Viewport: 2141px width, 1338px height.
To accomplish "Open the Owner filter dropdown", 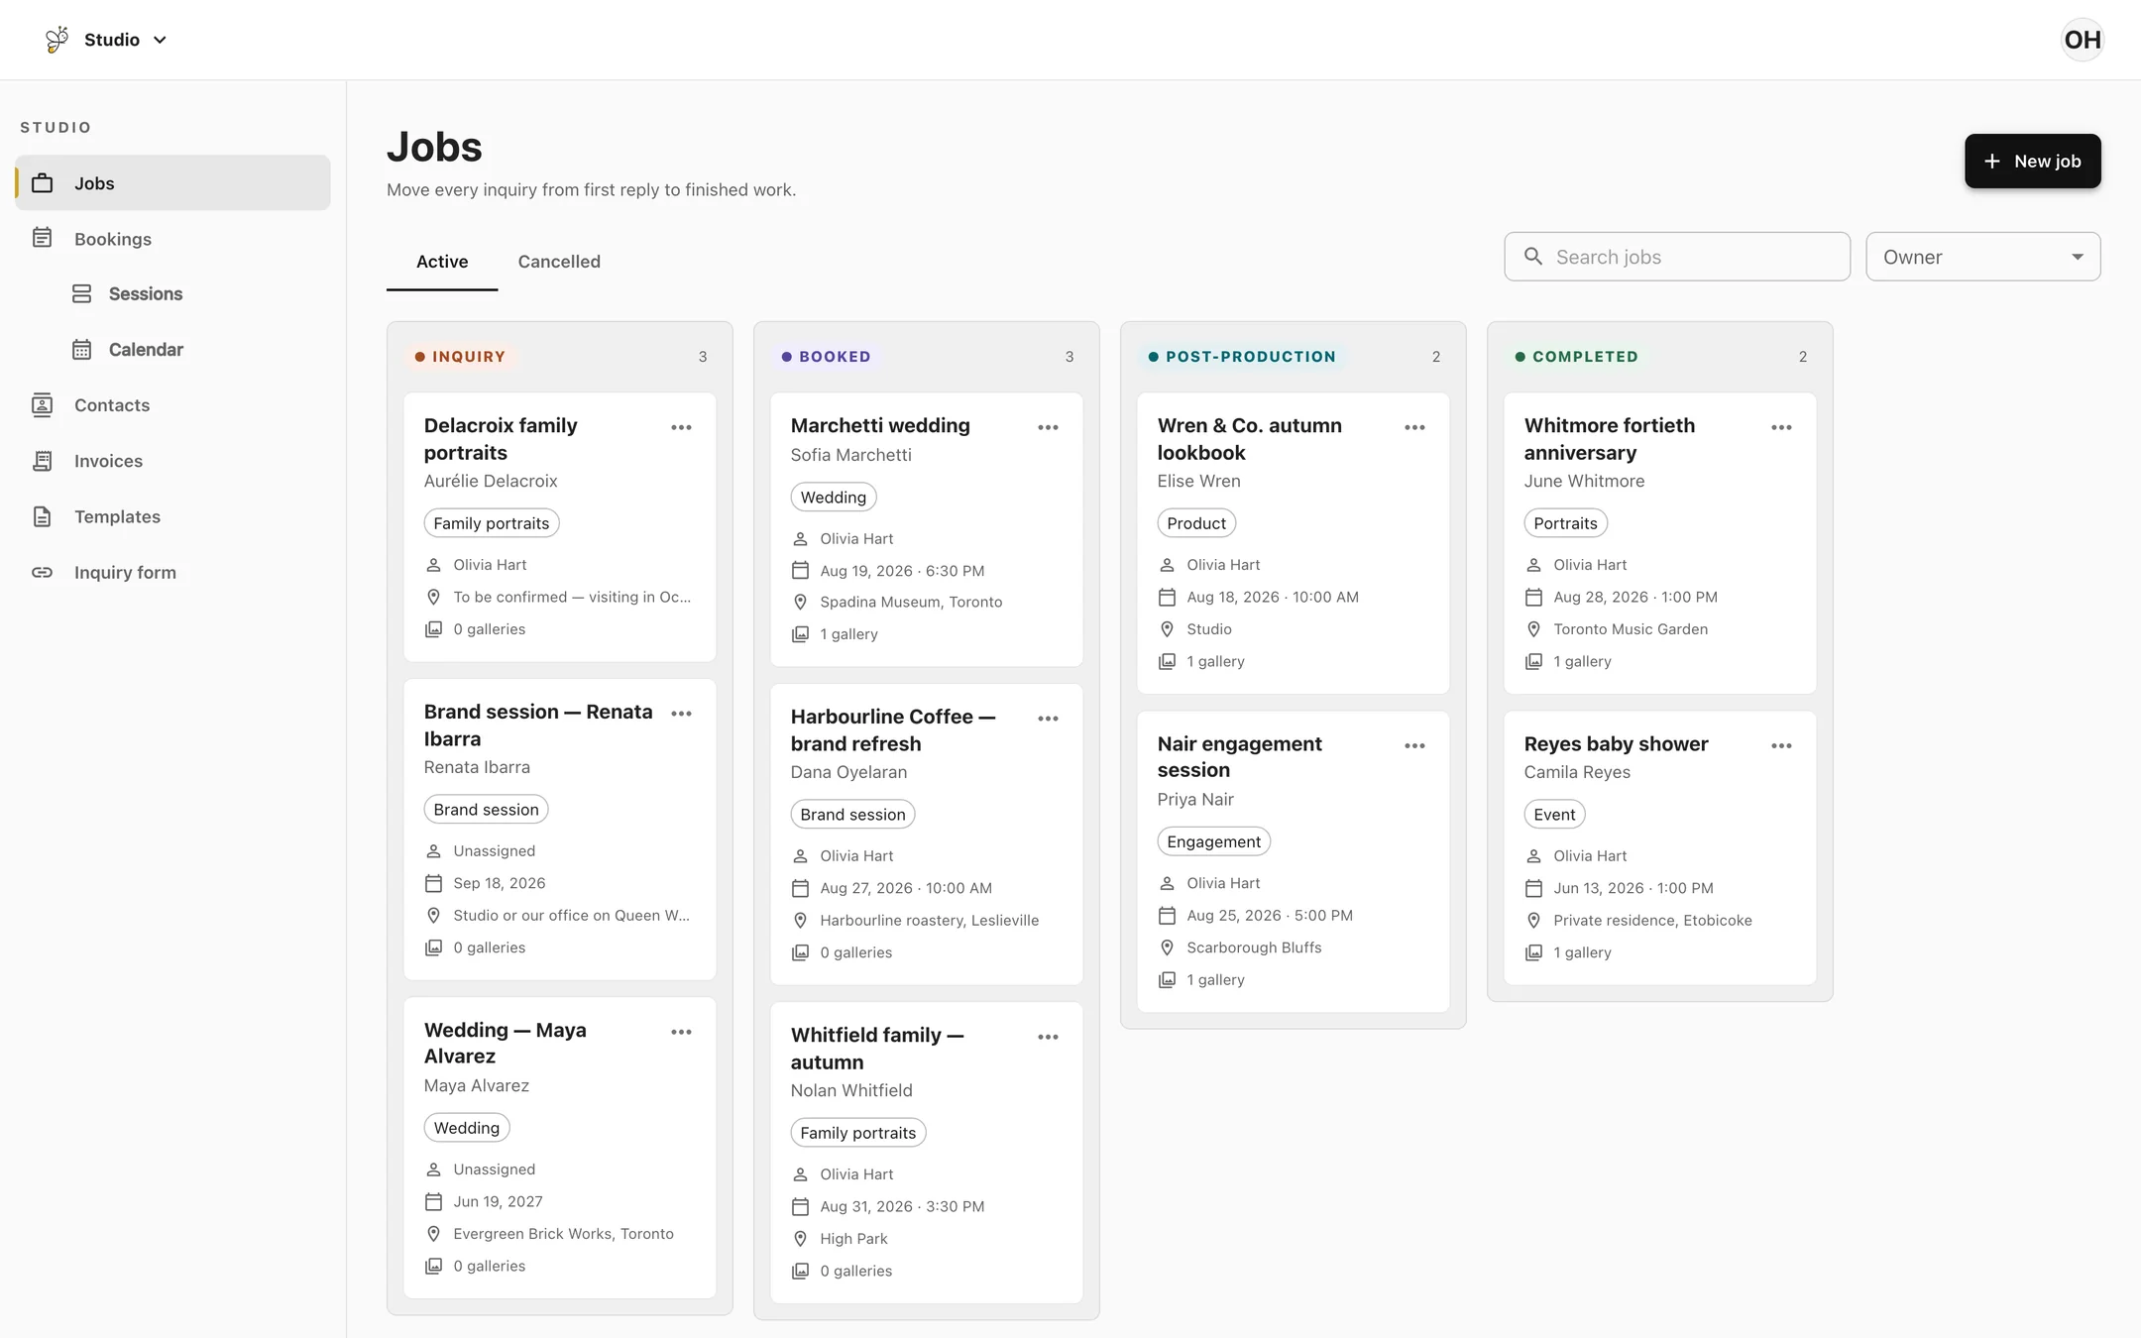I will coord(1982,257).
